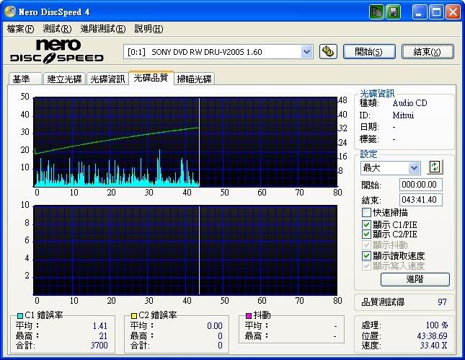Image resolution: width=465 pixels, height=360 pixels.
Task: Click the disc ID text Mitsui
Action: (x=403, y=115)
